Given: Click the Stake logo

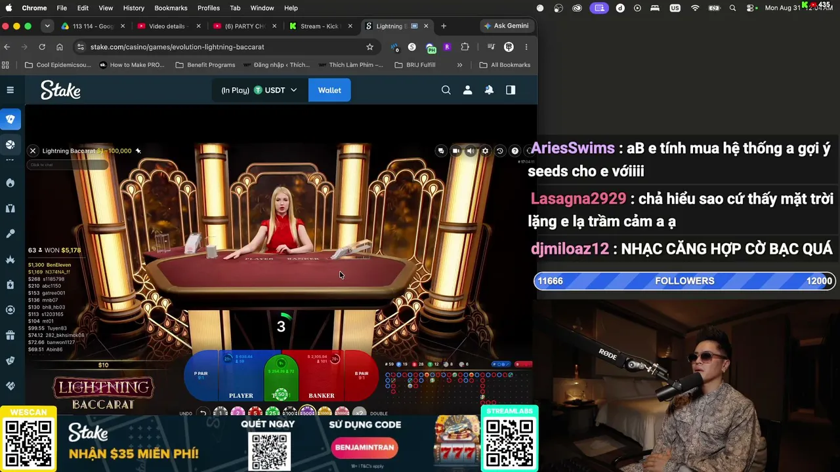Looking at the screenshot, I should (60, 90).
